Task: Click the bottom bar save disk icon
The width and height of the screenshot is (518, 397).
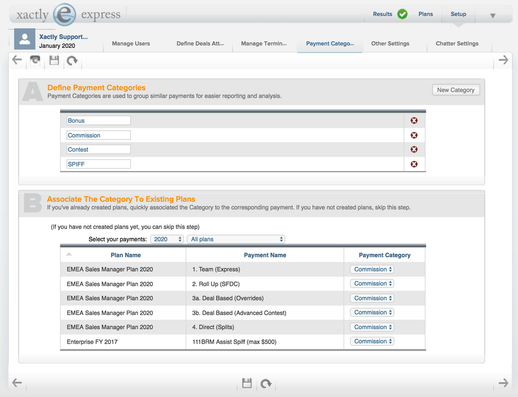Action: click(x=247, y=383)
